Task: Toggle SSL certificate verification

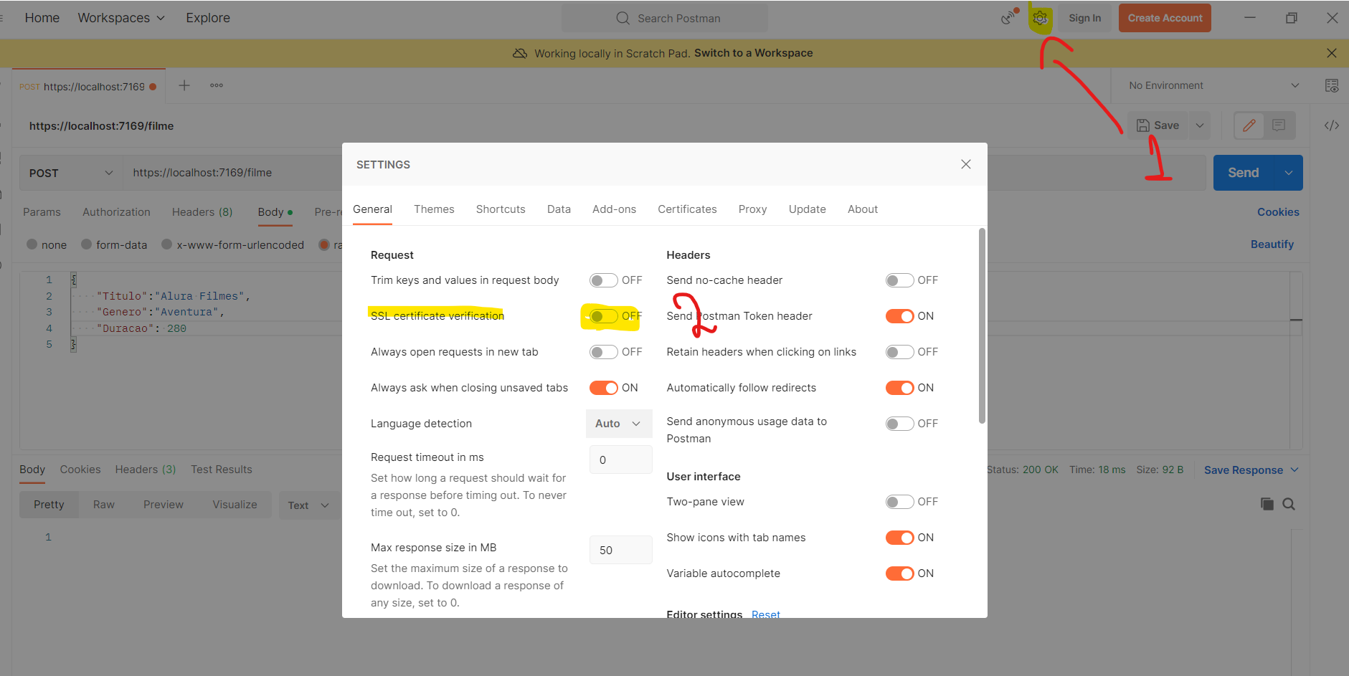Action: coord(603,316)
